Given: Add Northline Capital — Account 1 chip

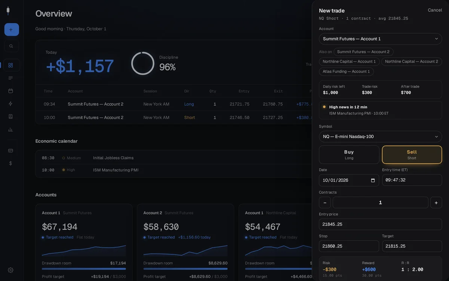Looking at the screenshot, I should tap(349, 61).
